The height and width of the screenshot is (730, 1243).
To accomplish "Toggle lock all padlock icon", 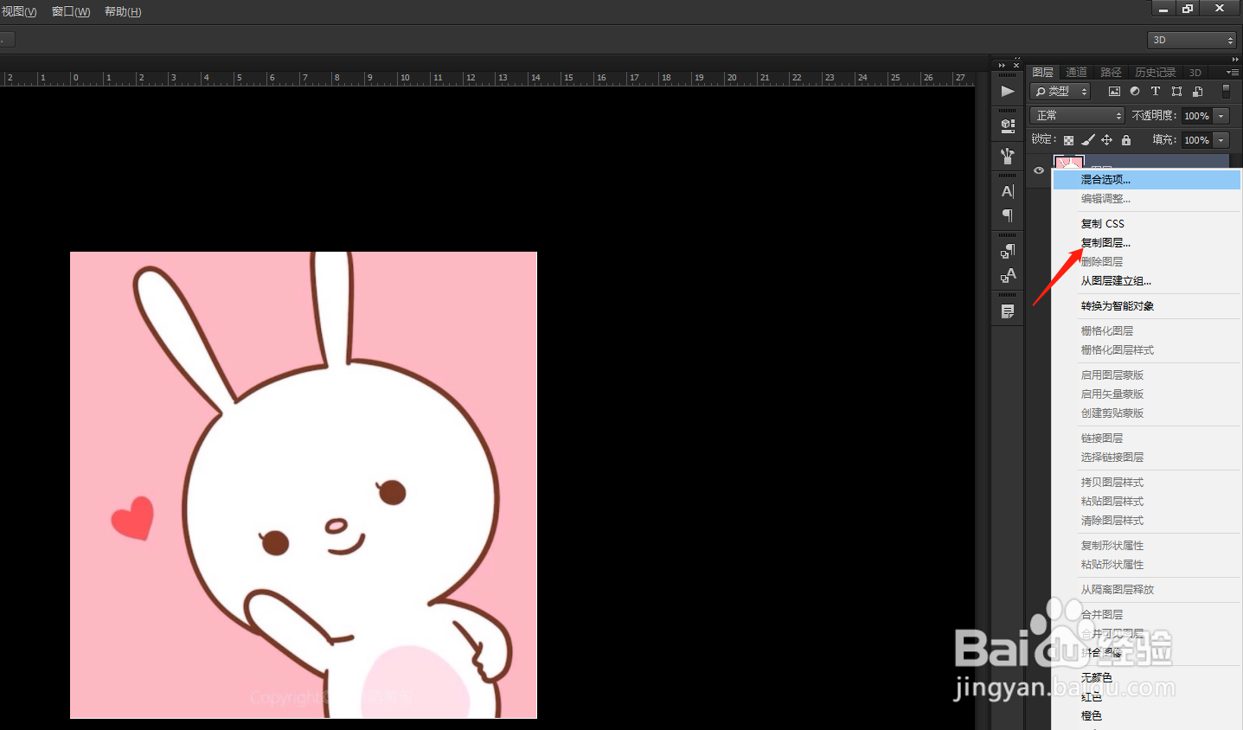I will click(1126, 140).
